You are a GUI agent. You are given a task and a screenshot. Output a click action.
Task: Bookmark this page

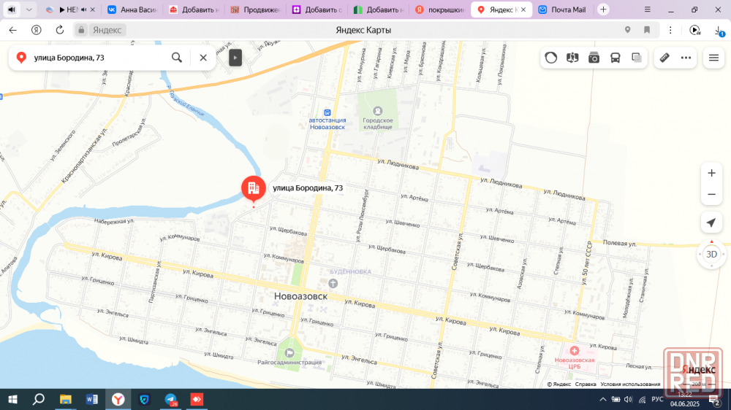click(647, 30)
